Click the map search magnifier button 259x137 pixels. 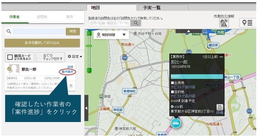coord(136,23)
